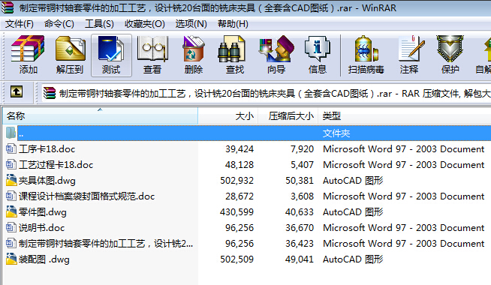Screen dimensions: 491x285
Task: Select the file 零件图.dwg
Action: pyautogui.click(x=43, y=212)
